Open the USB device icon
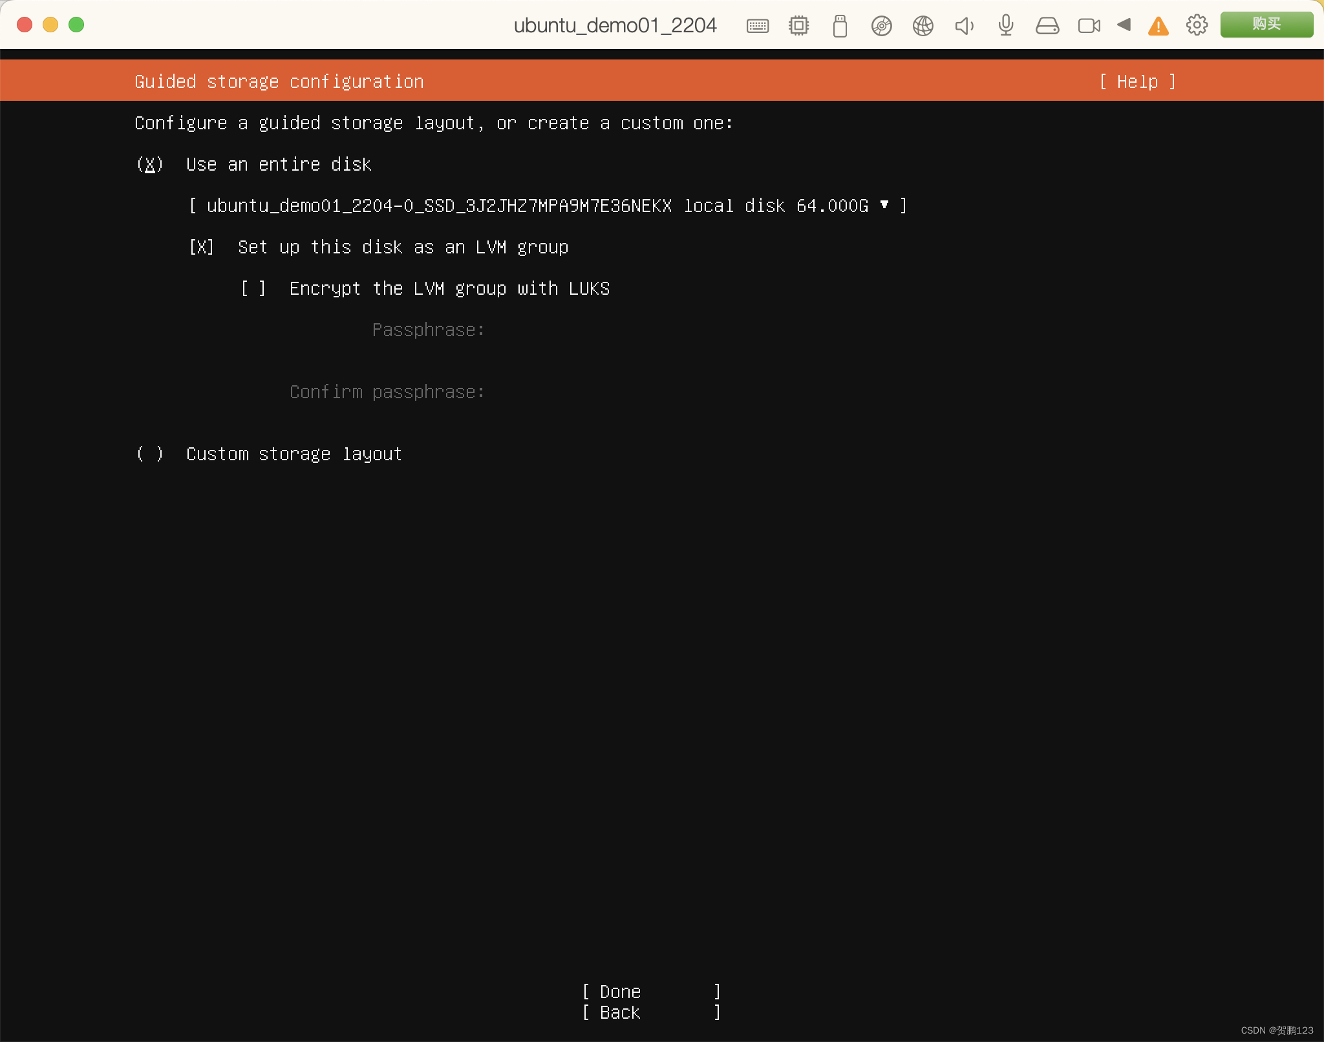 (x=839, y=25)
